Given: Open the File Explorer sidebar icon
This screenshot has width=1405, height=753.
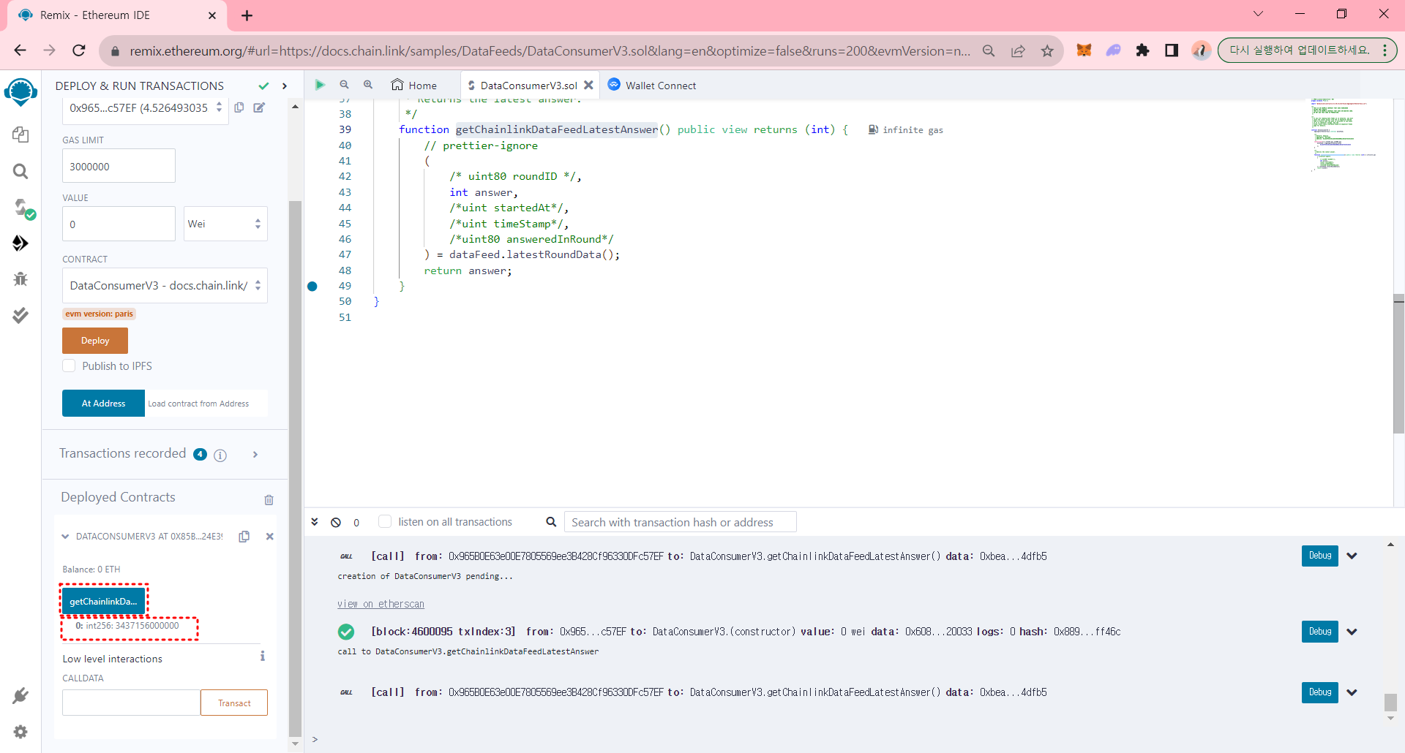Looking at the screenshot, I should click(x=20, y=135).
